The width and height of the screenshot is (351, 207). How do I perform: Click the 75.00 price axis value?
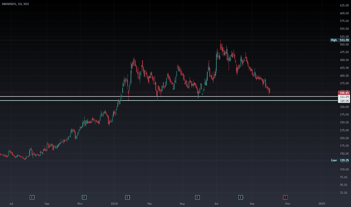(343, 177)
